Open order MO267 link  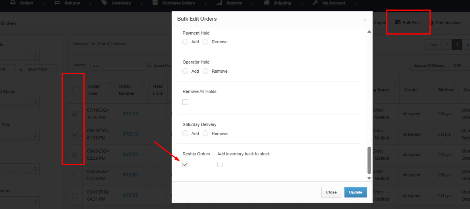pyautogui.click(x=130, y=195)
